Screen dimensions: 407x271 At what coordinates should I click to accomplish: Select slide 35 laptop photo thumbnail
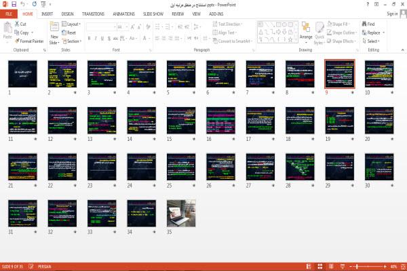[x=181, y=213]
